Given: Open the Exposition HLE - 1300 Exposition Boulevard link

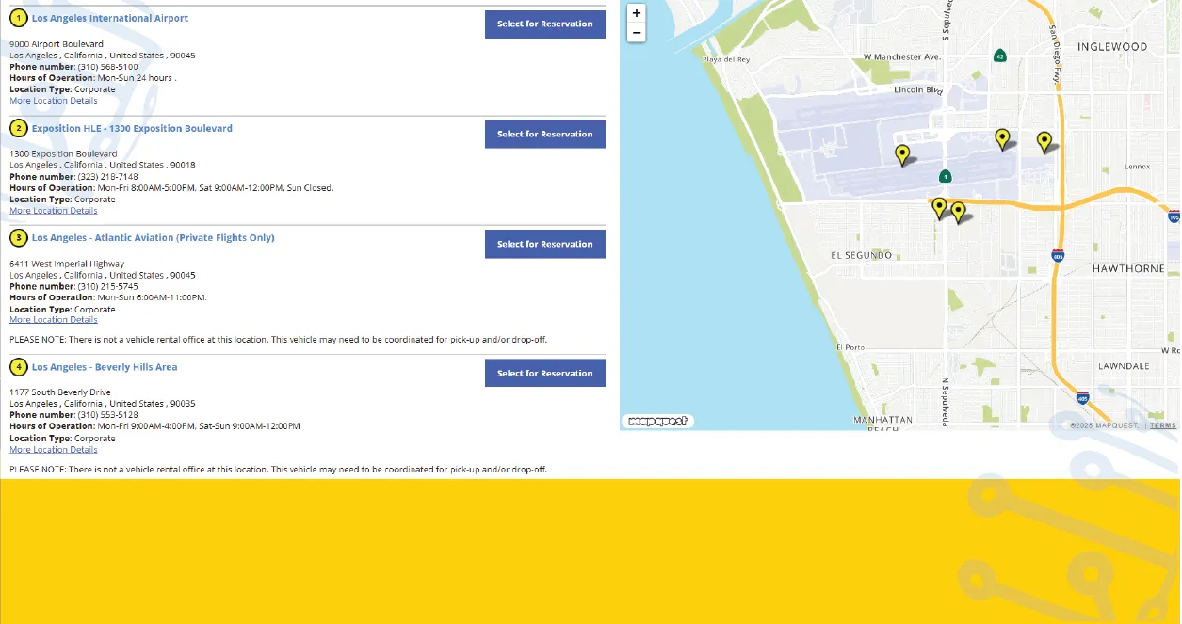Looking at the screenshot, I should pyautogui.click(x=132, y=128).
